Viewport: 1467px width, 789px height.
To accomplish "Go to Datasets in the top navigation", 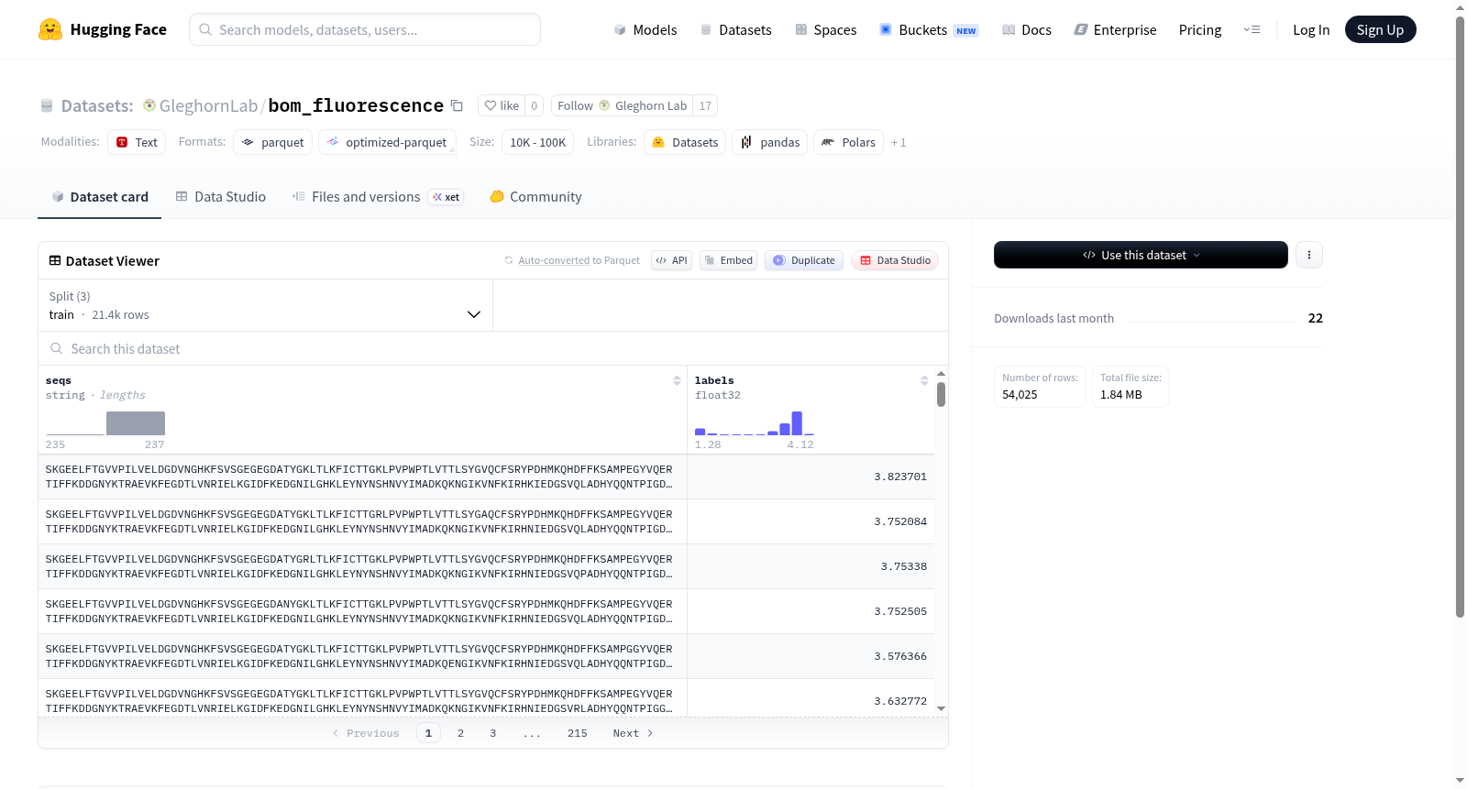I will pos(736,29).
